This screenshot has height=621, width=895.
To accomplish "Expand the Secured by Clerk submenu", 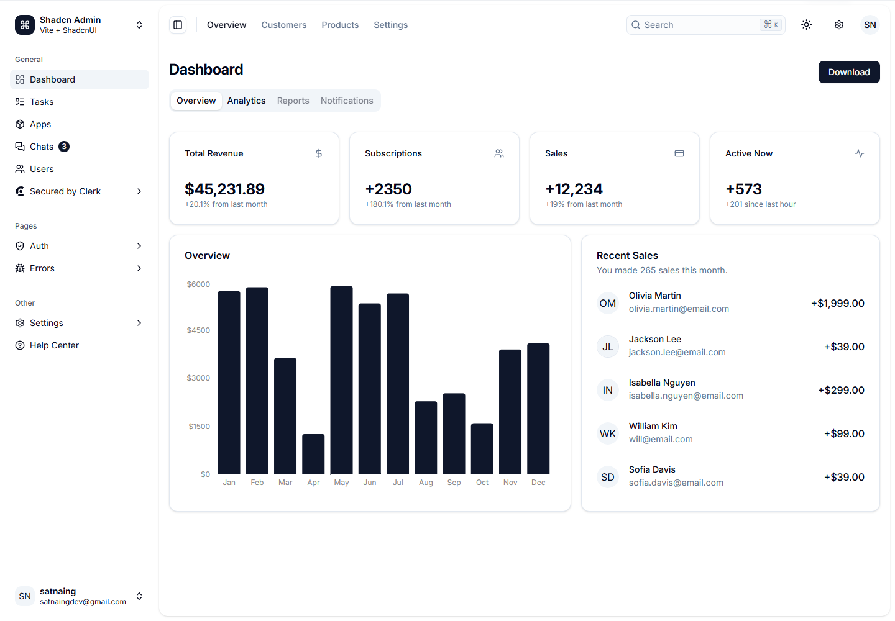I will click(x=139, y=191).
